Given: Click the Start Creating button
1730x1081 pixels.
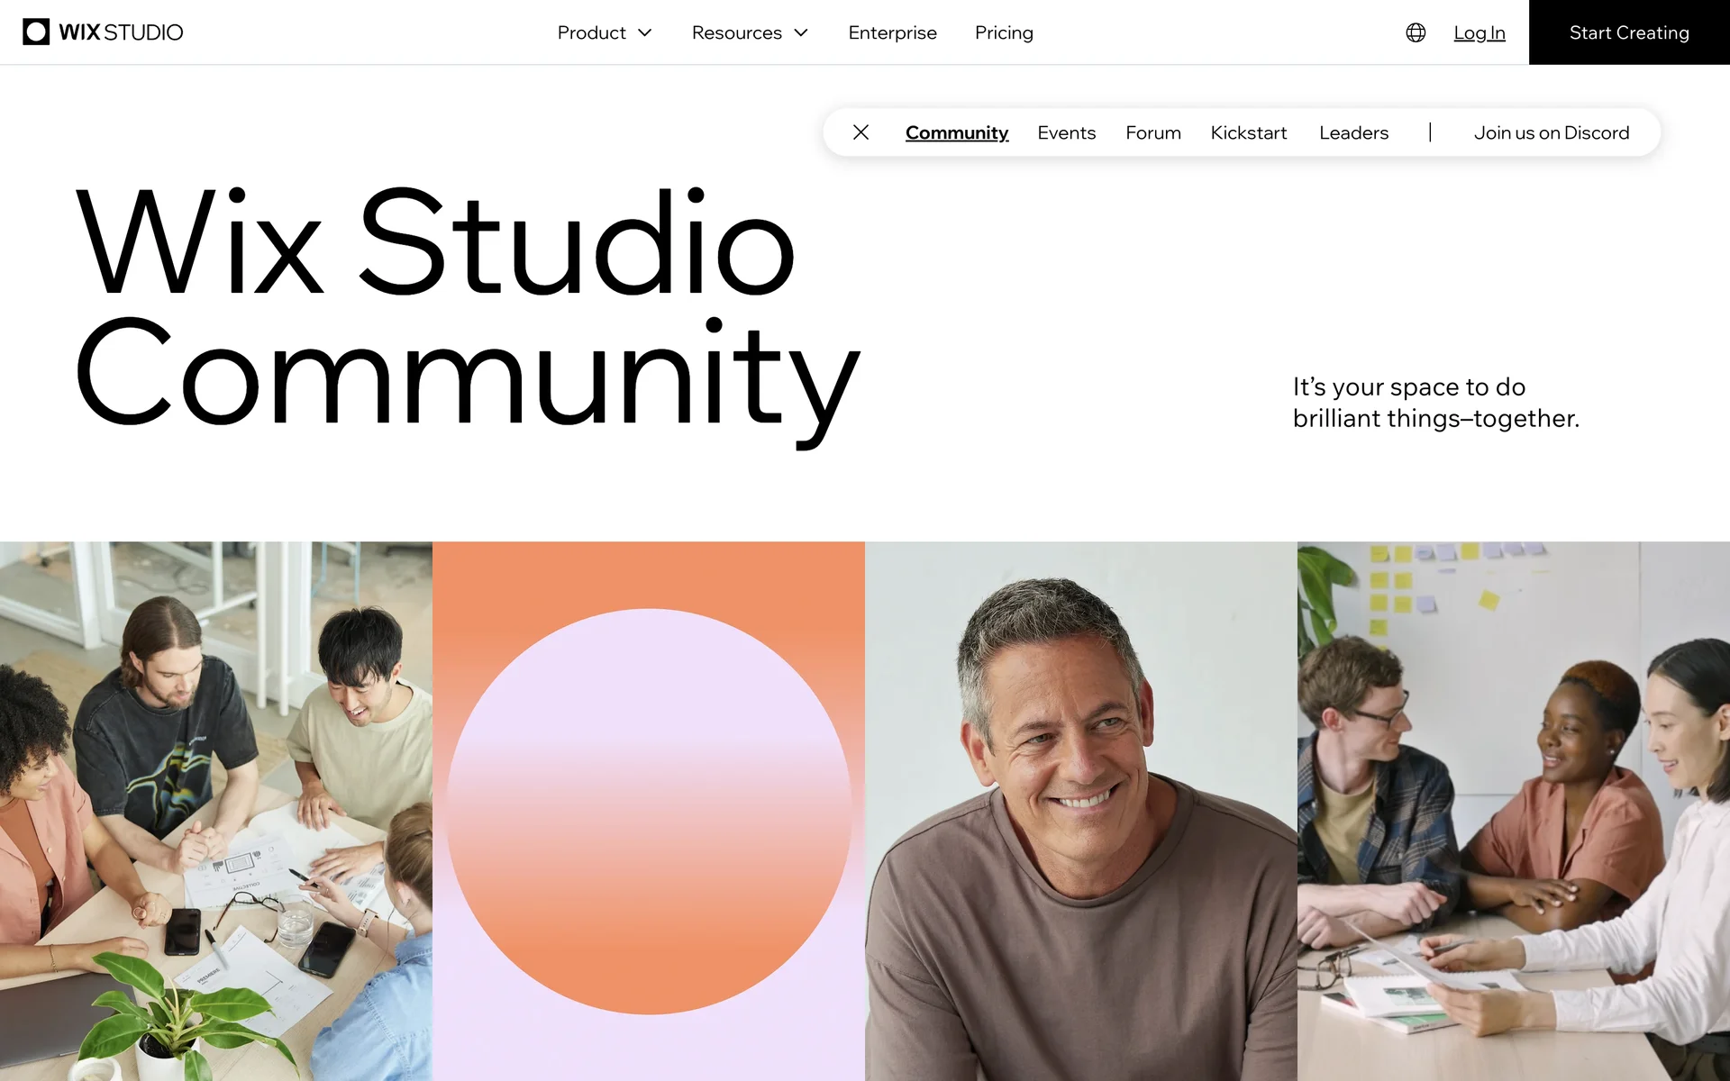Looking at the screenshot, I should point(1629,32).
